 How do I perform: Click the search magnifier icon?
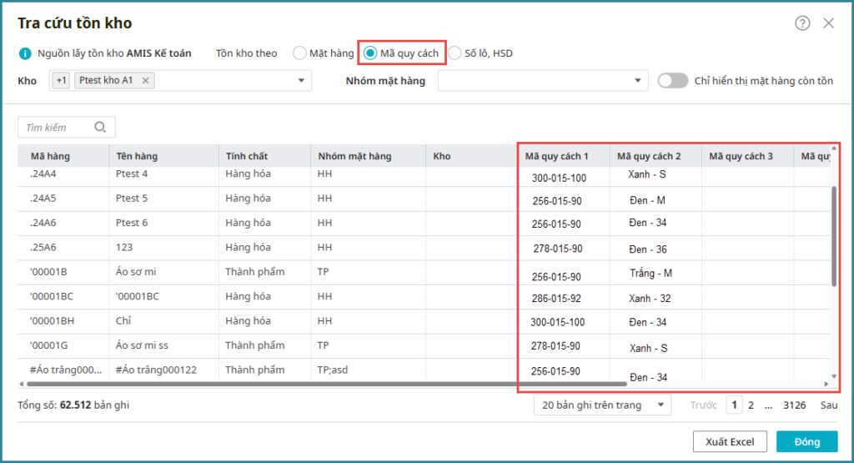pos(101,128)
